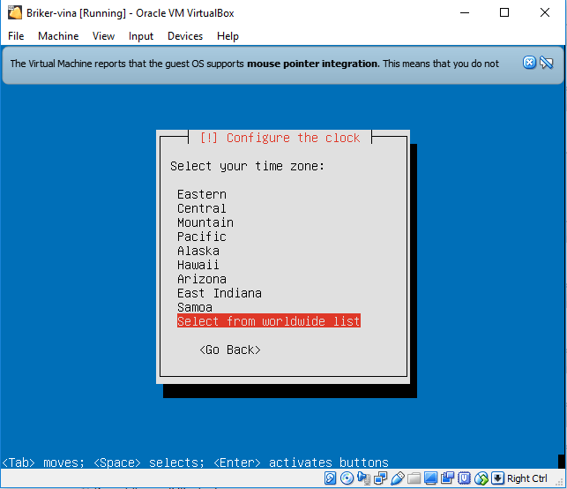Screen dimensions: 567x489
Task: Open the View menu
Action: (103, 36)
